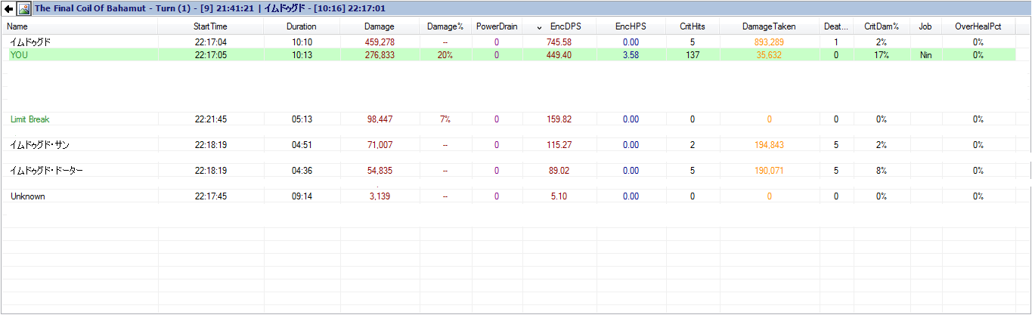Click the 893,289 DamageTaken value

(x=769, y=42)
